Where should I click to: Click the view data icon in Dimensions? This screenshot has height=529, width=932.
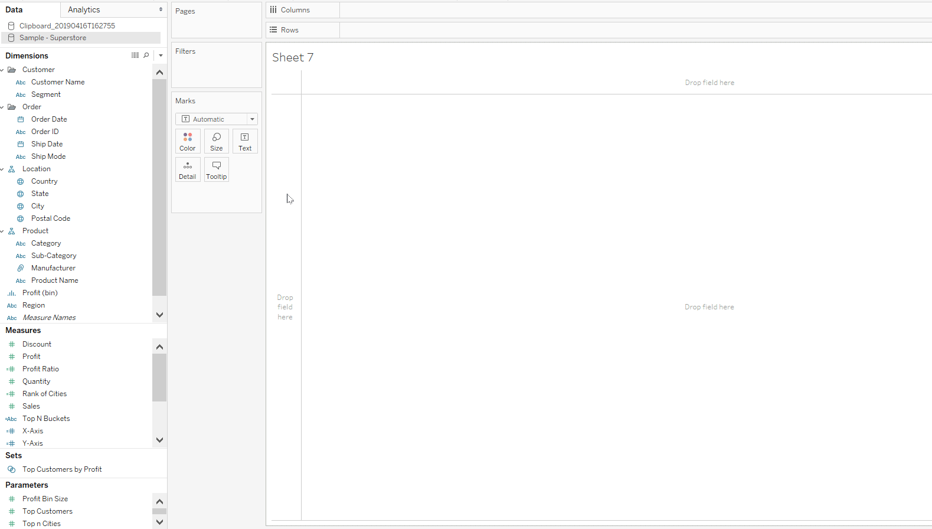135,55
